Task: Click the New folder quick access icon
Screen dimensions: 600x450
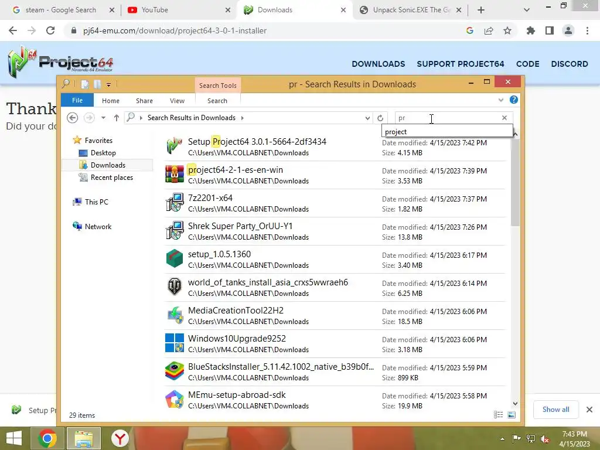Action: pyautogui.click(x=97, y=84)
